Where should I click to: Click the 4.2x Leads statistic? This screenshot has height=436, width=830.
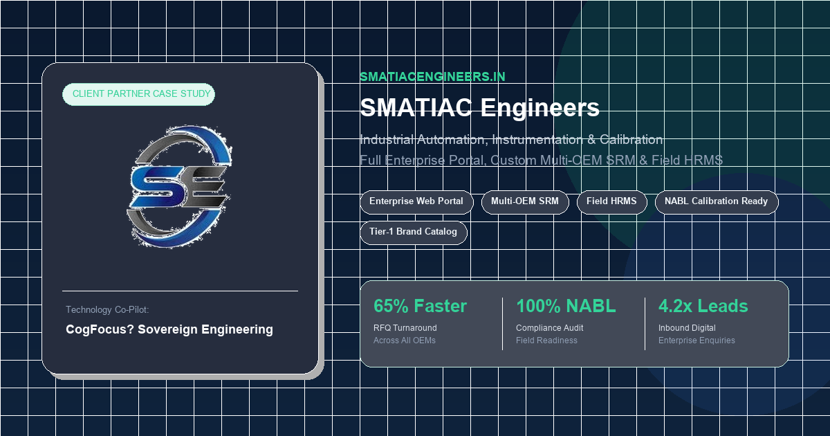(703, 306)
